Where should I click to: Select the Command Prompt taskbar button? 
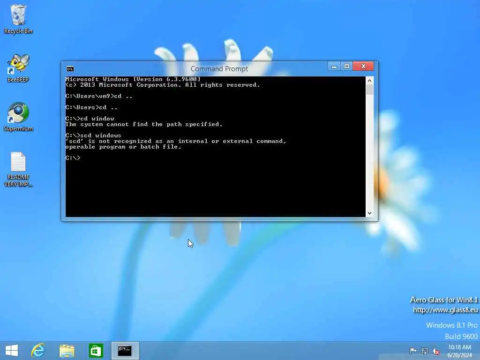point(125,351)
